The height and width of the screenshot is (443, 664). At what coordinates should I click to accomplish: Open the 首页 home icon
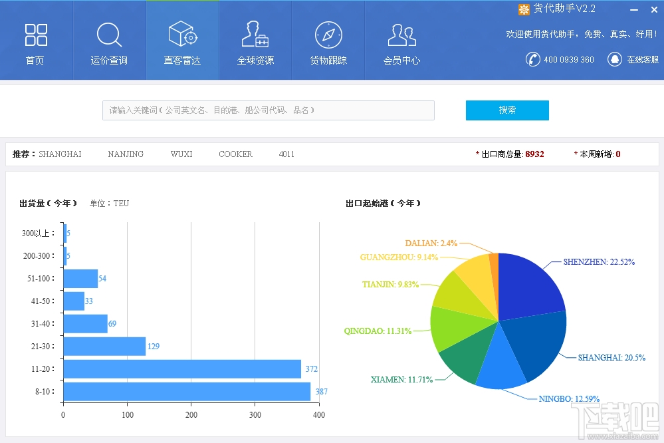coord(36,35)
